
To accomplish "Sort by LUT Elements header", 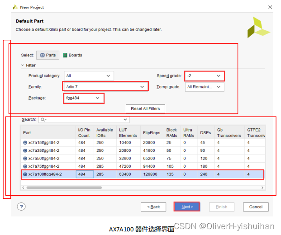I will (x=129, y=132).
